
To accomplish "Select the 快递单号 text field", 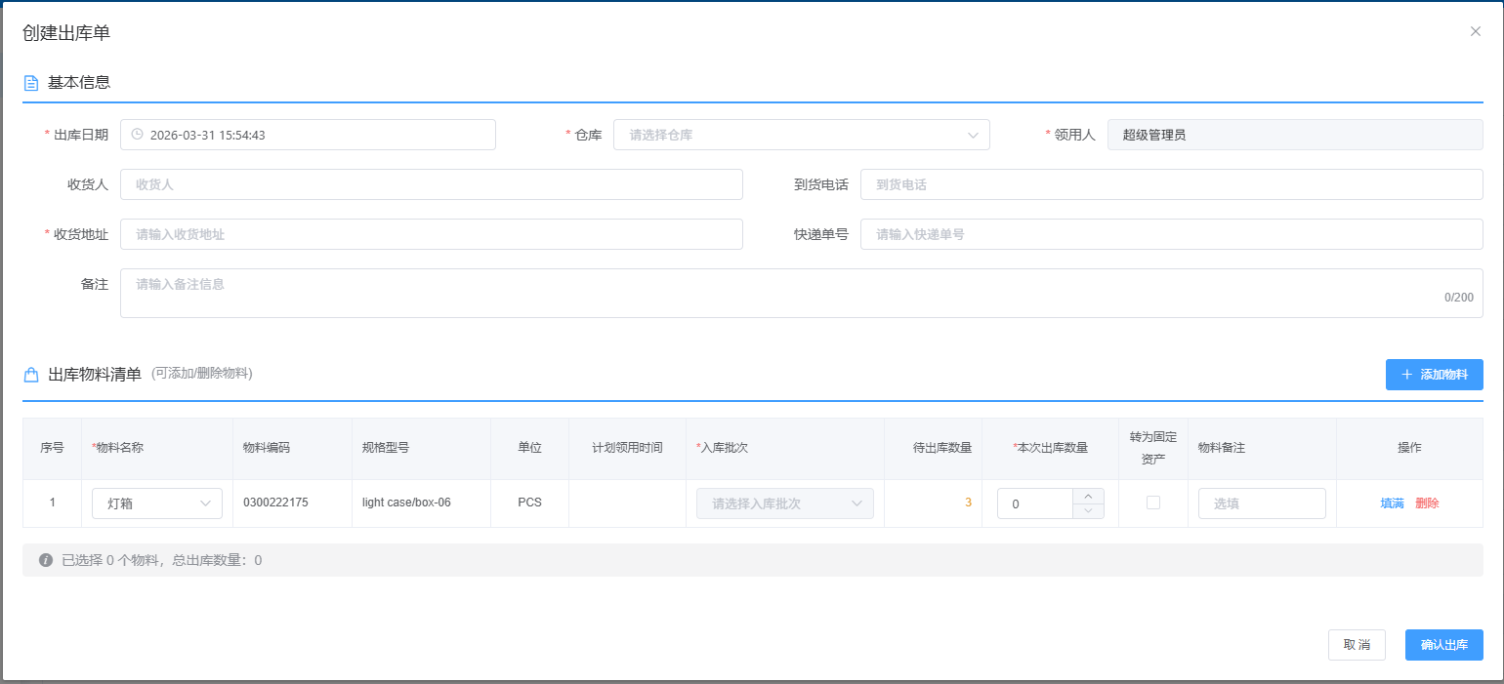I will (x=1171, y=234).
